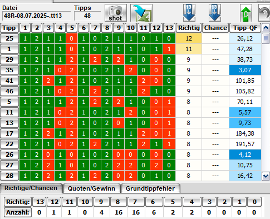
Task: Click the Chance column header
Action: 215,28
